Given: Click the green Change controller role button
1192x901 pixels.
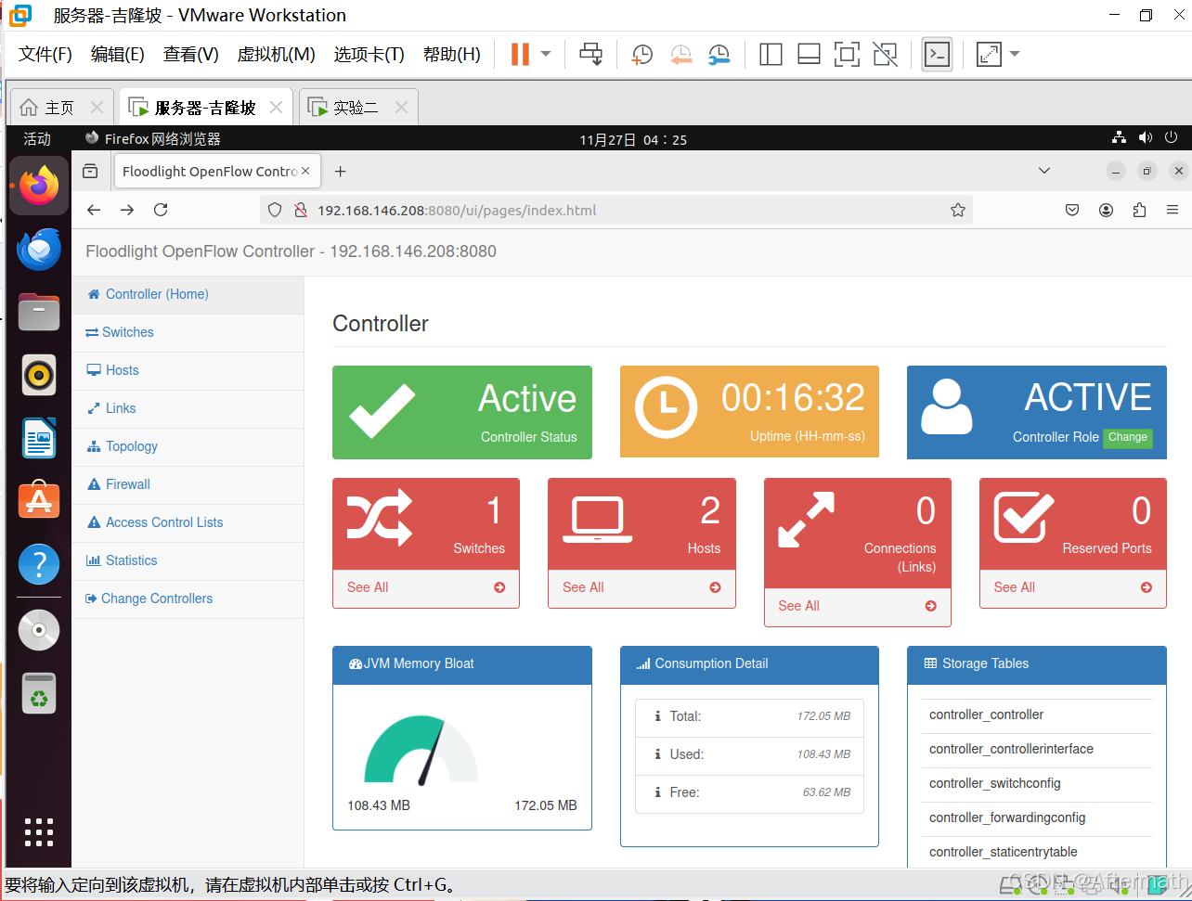Looking at the screenshot, I should point(1128,437).
